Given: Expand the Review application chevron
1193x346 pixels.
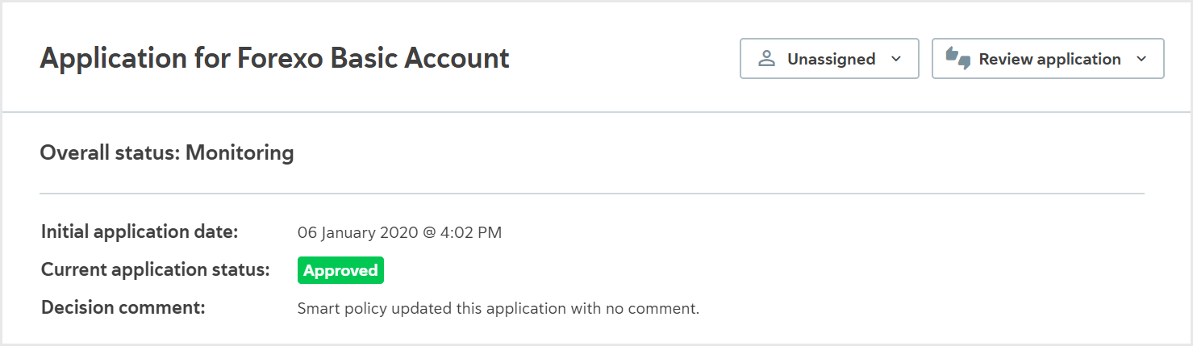Looking at the screenshot, I should tap(1141, 59).
